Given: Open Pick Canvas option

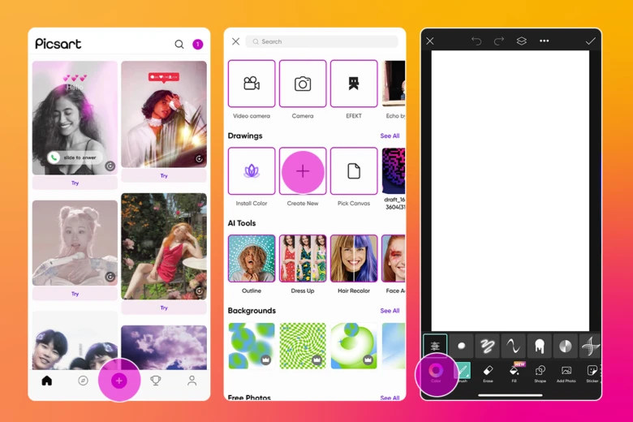Looking at the screenshot, I should point(354,171).
